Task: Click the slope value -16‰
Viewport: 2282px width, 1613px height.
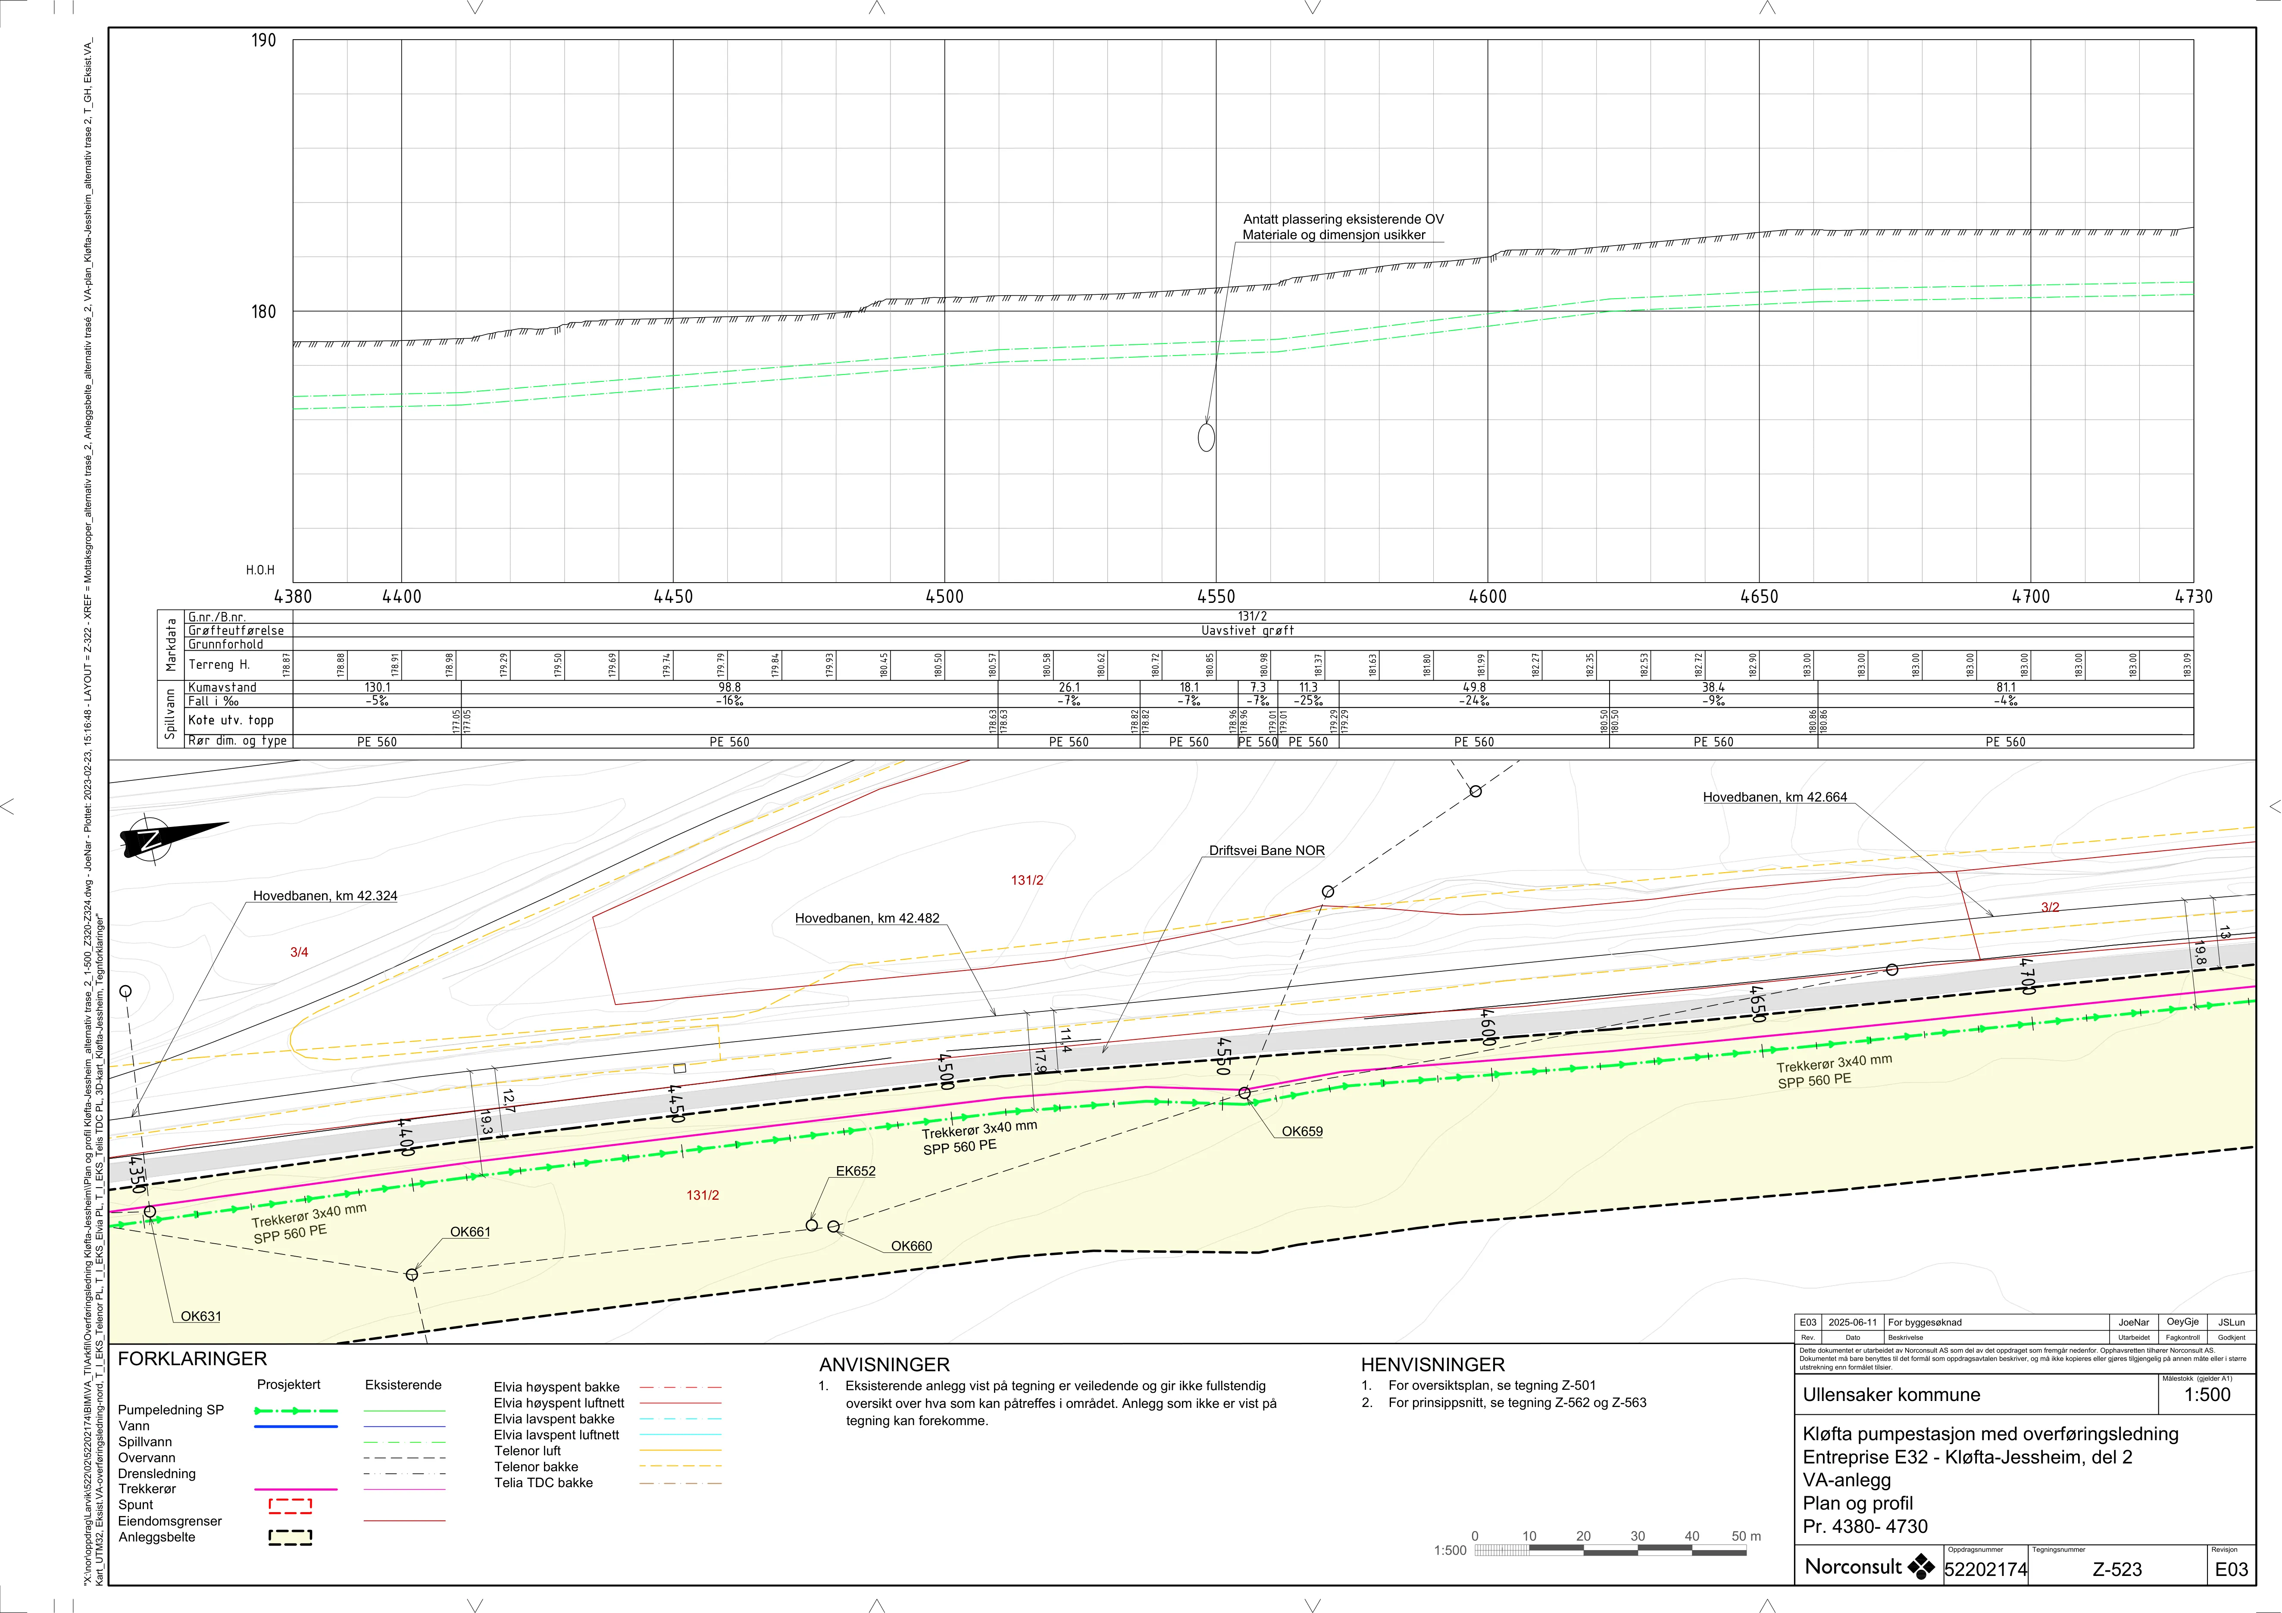Action: pos(729,701)
